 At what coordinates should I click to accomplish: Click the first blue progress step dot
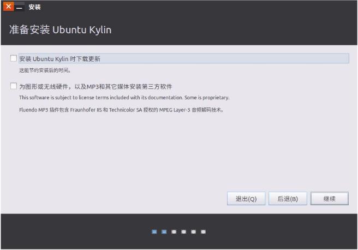coord(154,232)
